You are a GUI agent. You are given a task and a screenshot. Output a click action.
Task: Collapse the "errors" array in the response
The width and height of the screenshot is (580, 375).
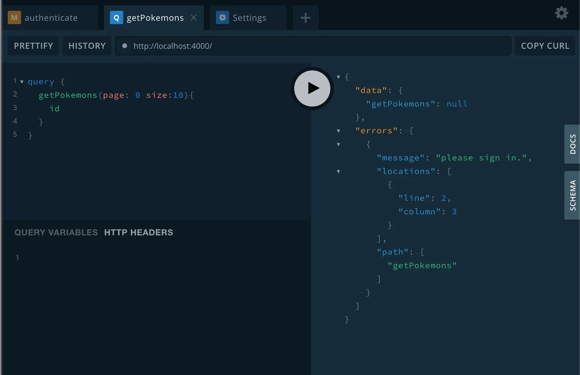[x=338, y=131]
